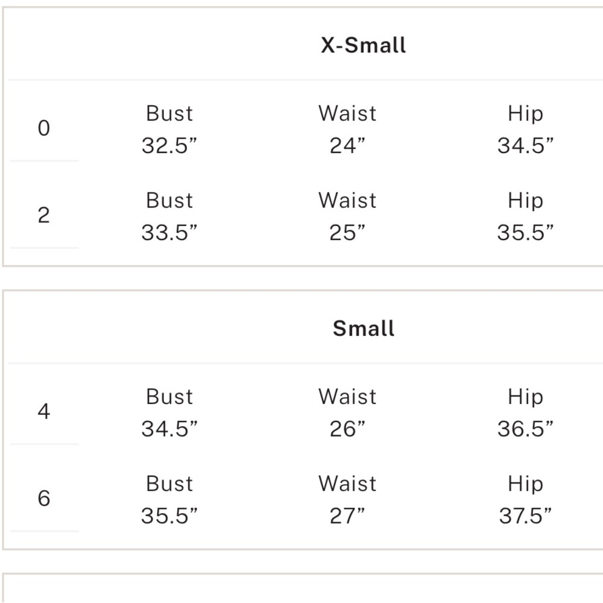This screenshot has width=603, height=603.
Task: Select size 2 row label
Action: pyautogui.click(x=44, y=215)
